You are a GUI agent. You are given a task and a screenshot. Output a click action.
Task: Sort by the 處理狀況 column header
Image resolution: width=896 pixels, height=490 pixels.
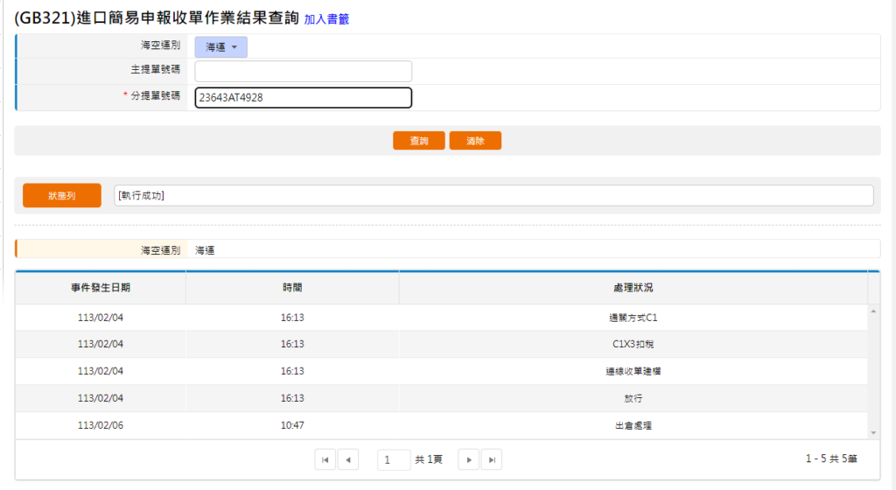pyautogui.click(x=633, y=288)
